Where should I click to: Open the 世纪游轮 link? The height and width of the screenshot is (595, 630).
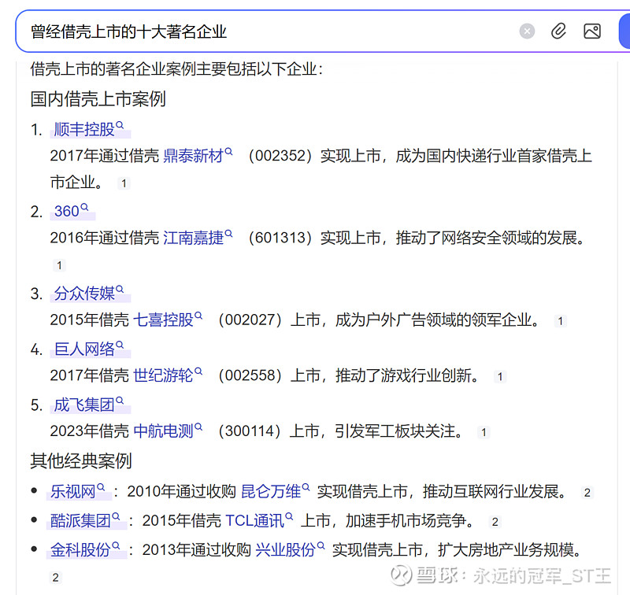click(x=163, y=375)
